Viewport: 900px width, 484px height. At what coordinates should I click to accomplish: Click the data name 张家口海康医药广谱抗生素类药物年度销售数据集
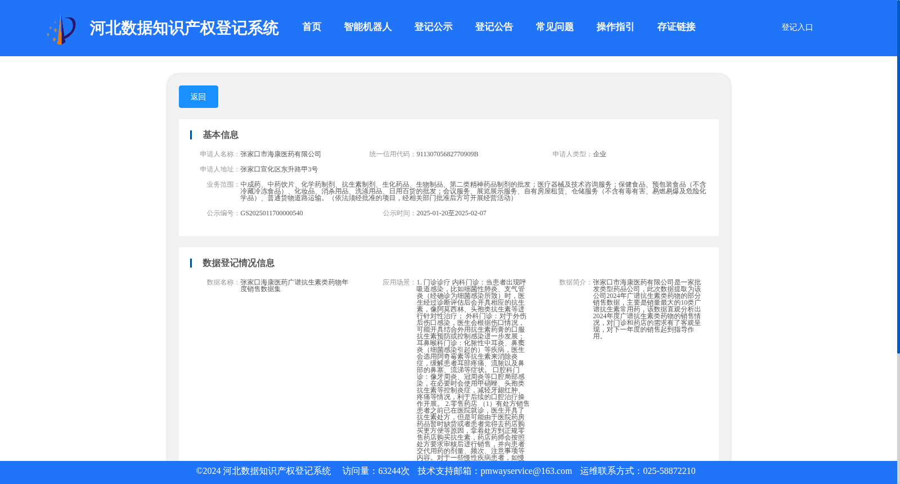click(x=294, y=286)
